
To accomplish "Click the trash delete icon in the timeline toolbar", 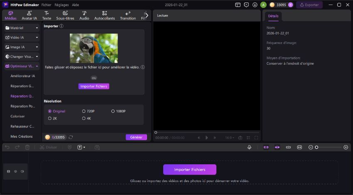I will coord(27,147).
